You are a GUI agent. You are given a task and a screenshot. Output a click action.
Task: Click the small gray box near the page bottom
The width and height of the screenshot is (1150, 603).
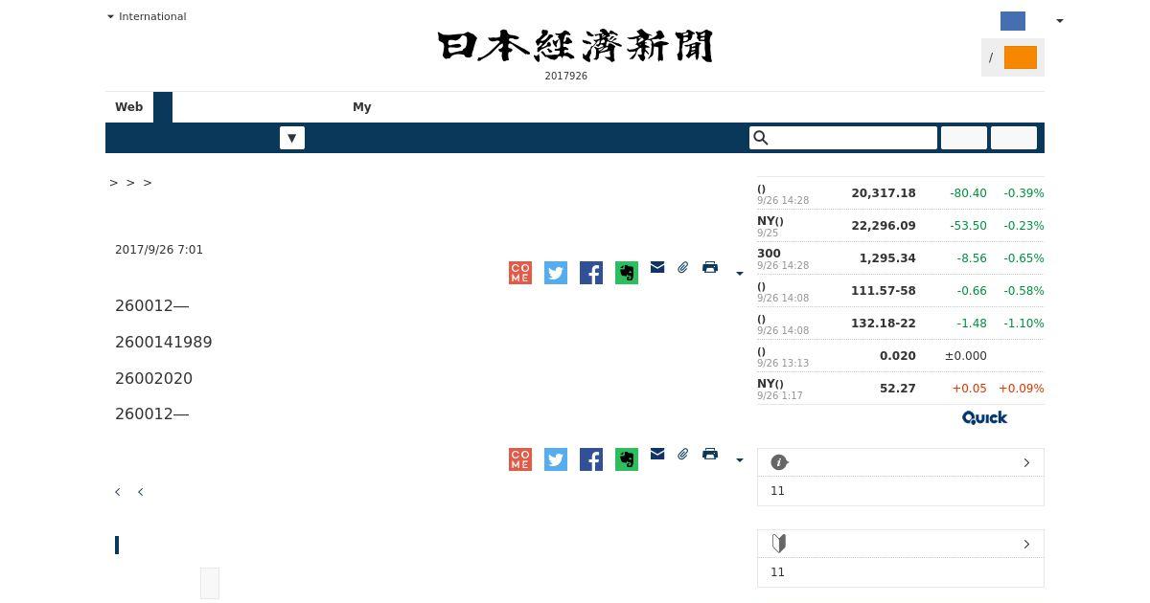pyautogui.click(x=210, y=583)
